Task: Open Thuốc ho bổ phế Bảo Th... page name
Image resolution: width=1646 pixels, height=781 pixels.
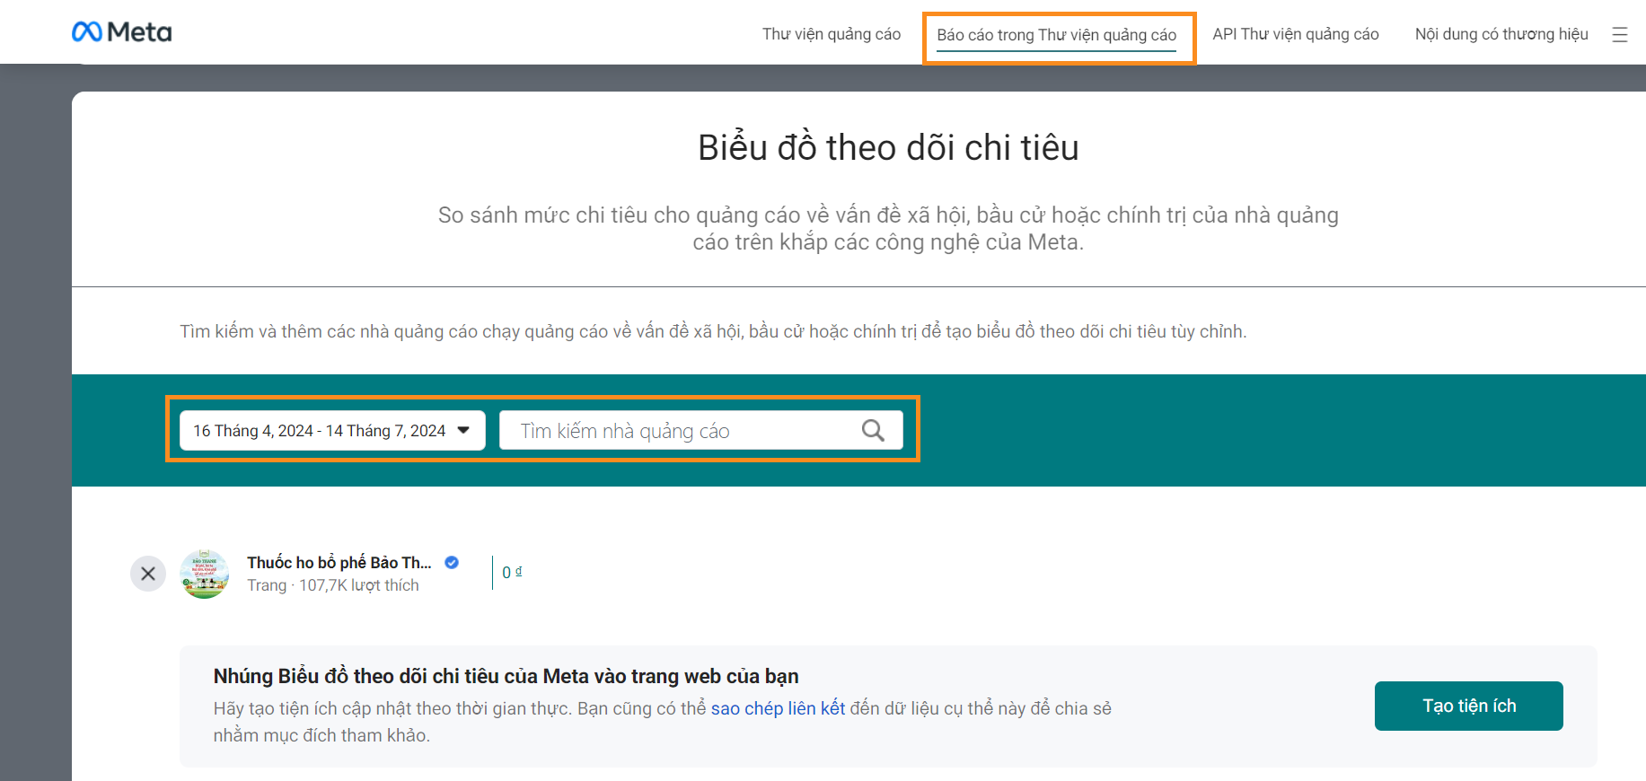Action: click(339, 563)
